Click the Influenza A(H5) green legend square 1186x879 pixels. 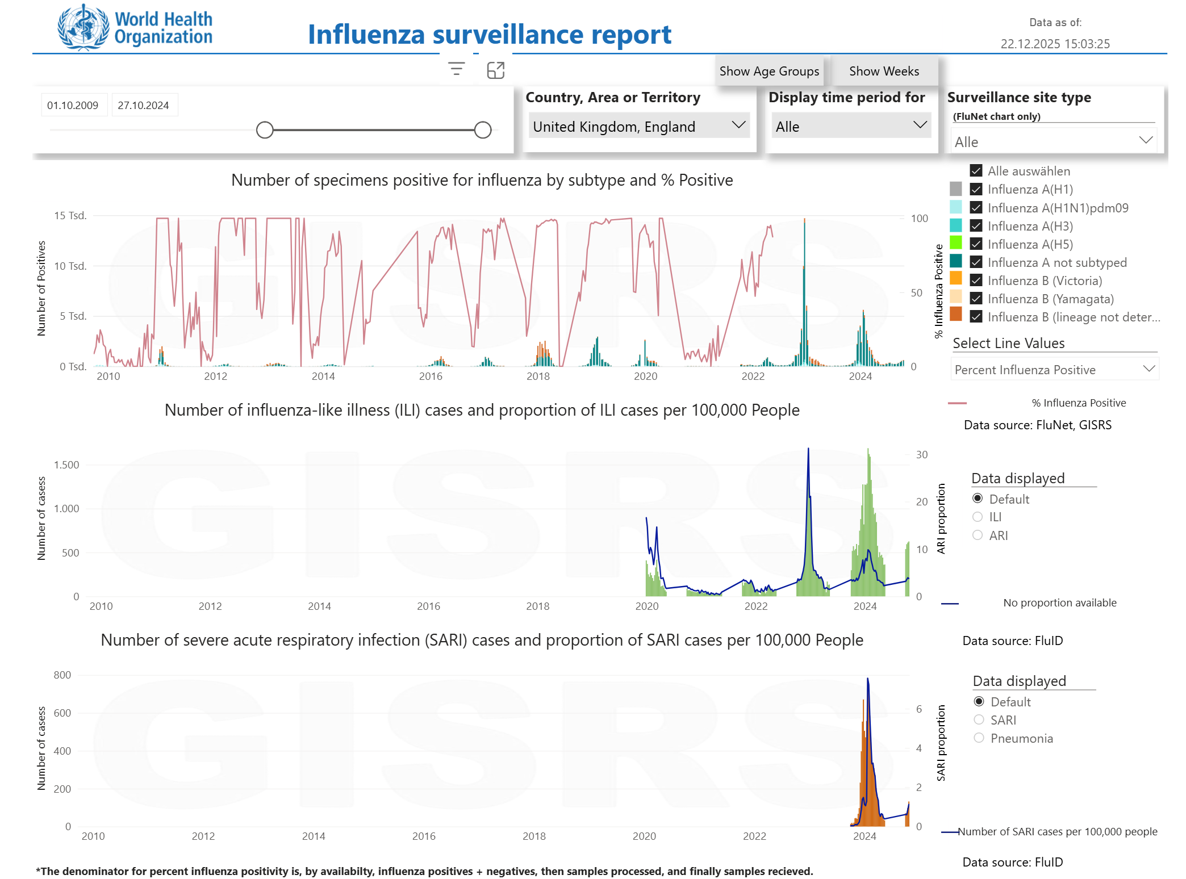pyautogui.click(x=956, y=244)
